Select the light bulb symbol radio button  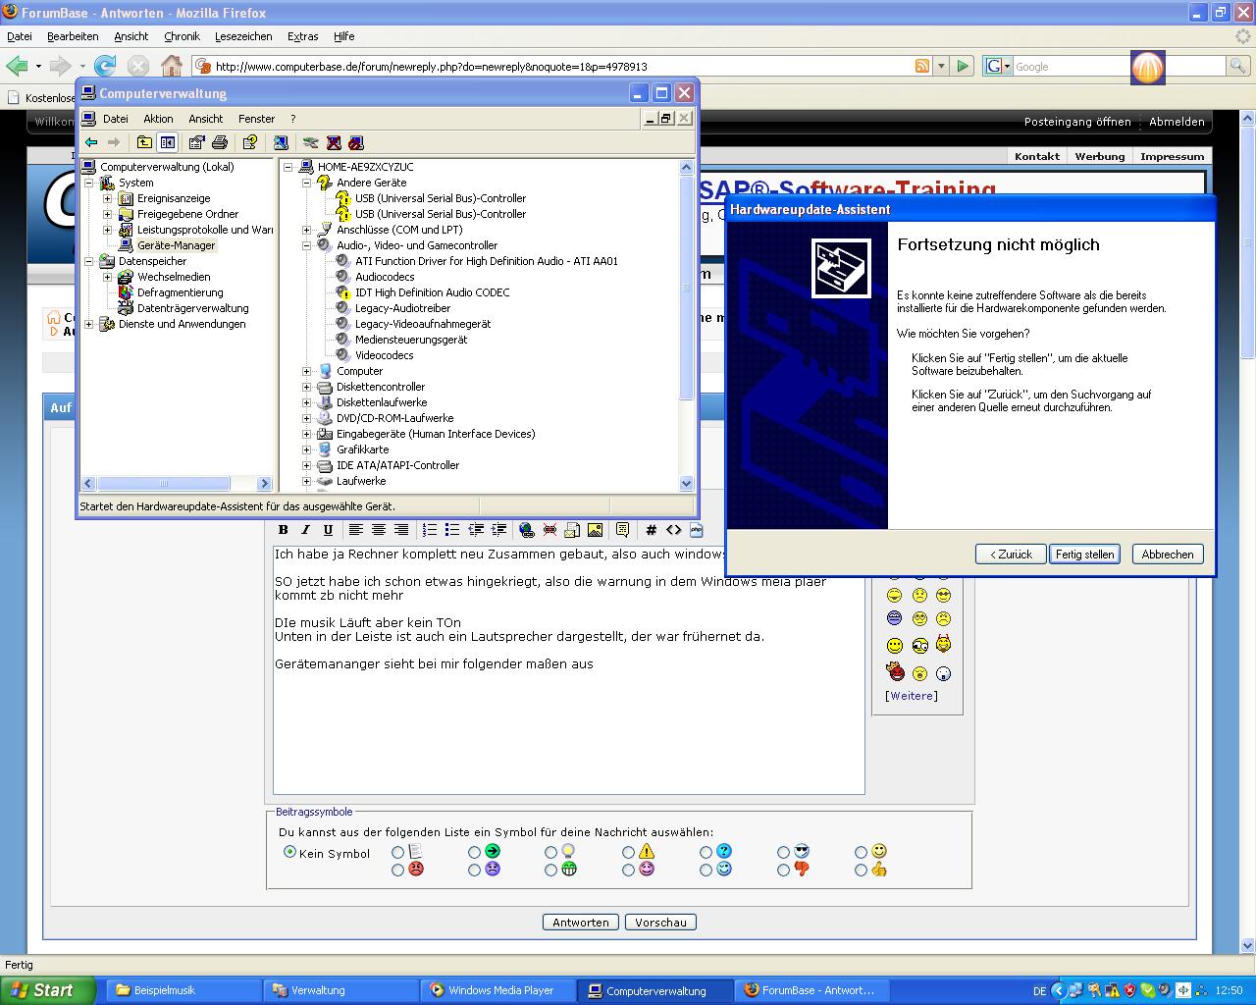pos(550,852)
